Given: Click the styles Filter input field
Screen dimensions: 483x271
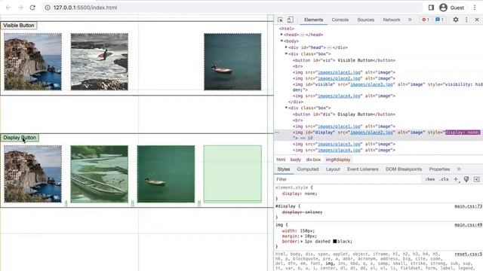Looking at the screenshot, I should point(348,179).
